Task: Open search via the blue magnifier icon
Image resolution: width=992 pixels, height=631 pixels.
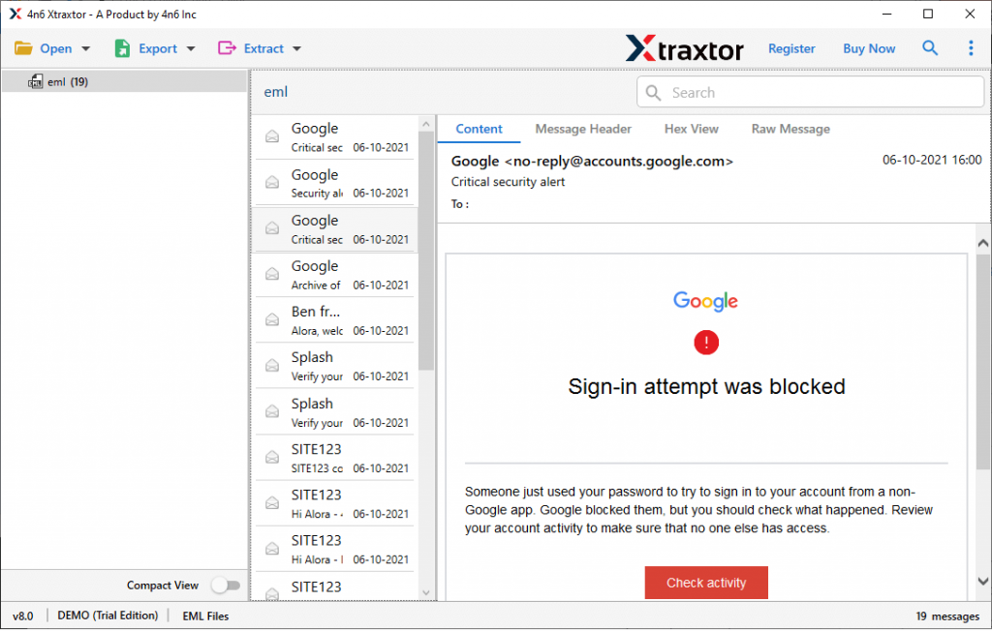Action: pos(930,47)
